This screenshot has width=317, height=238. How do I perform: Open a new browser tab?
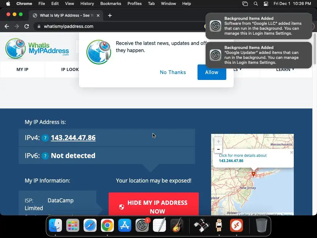click(110, 15)
